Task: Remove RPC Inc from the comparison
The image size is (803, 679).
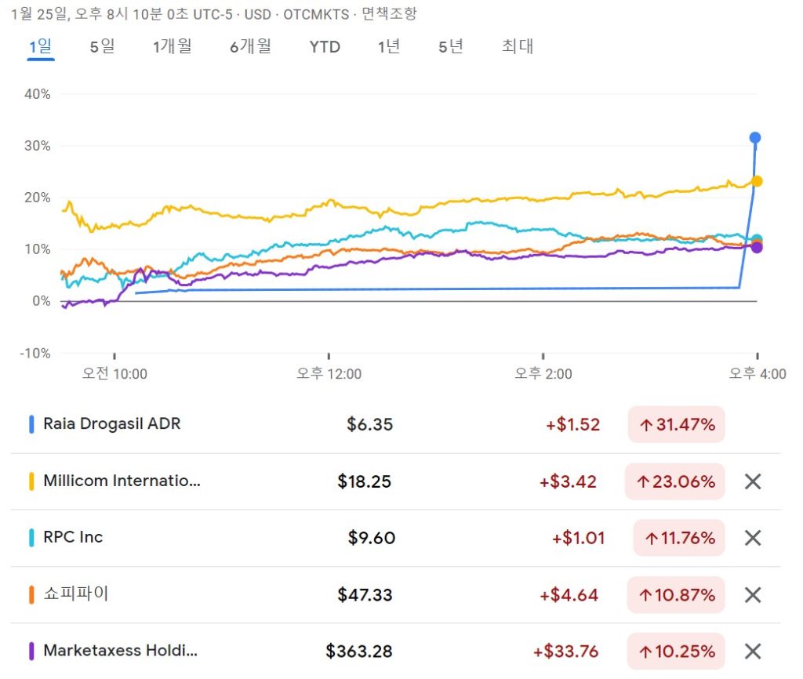Action: pyautogui.click(x=752, y=538)
